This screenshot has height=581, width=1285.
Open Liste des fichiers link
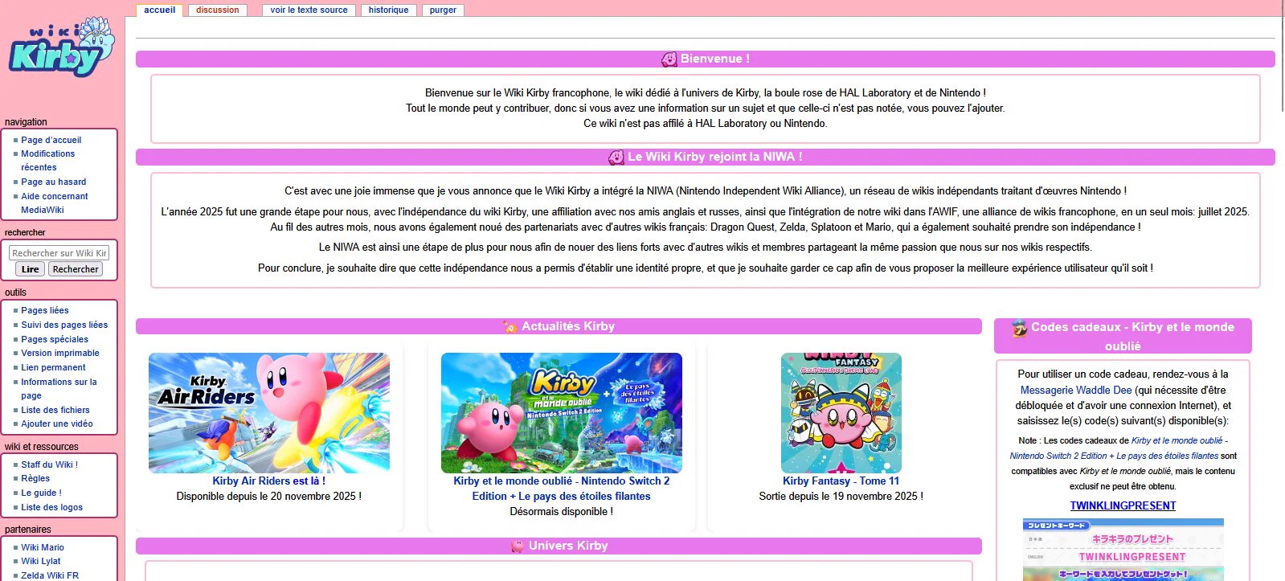(55, 410)
